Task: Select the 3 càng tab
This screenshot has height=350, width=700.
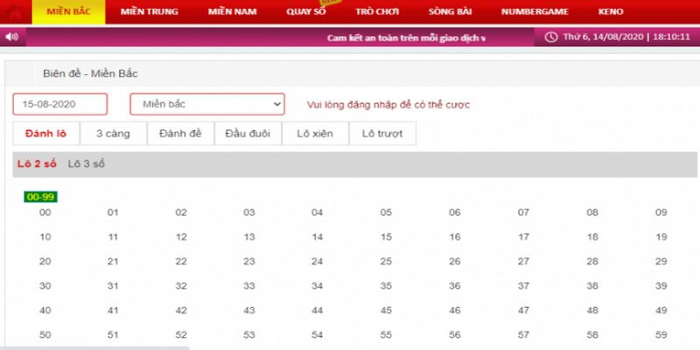Action: (114, 134)
